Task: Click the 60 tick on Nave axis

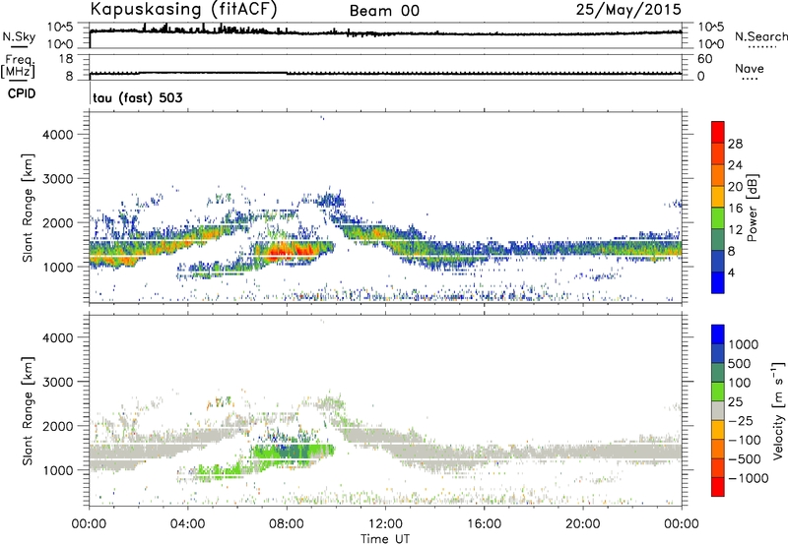Action: click(x=704, y=59)
